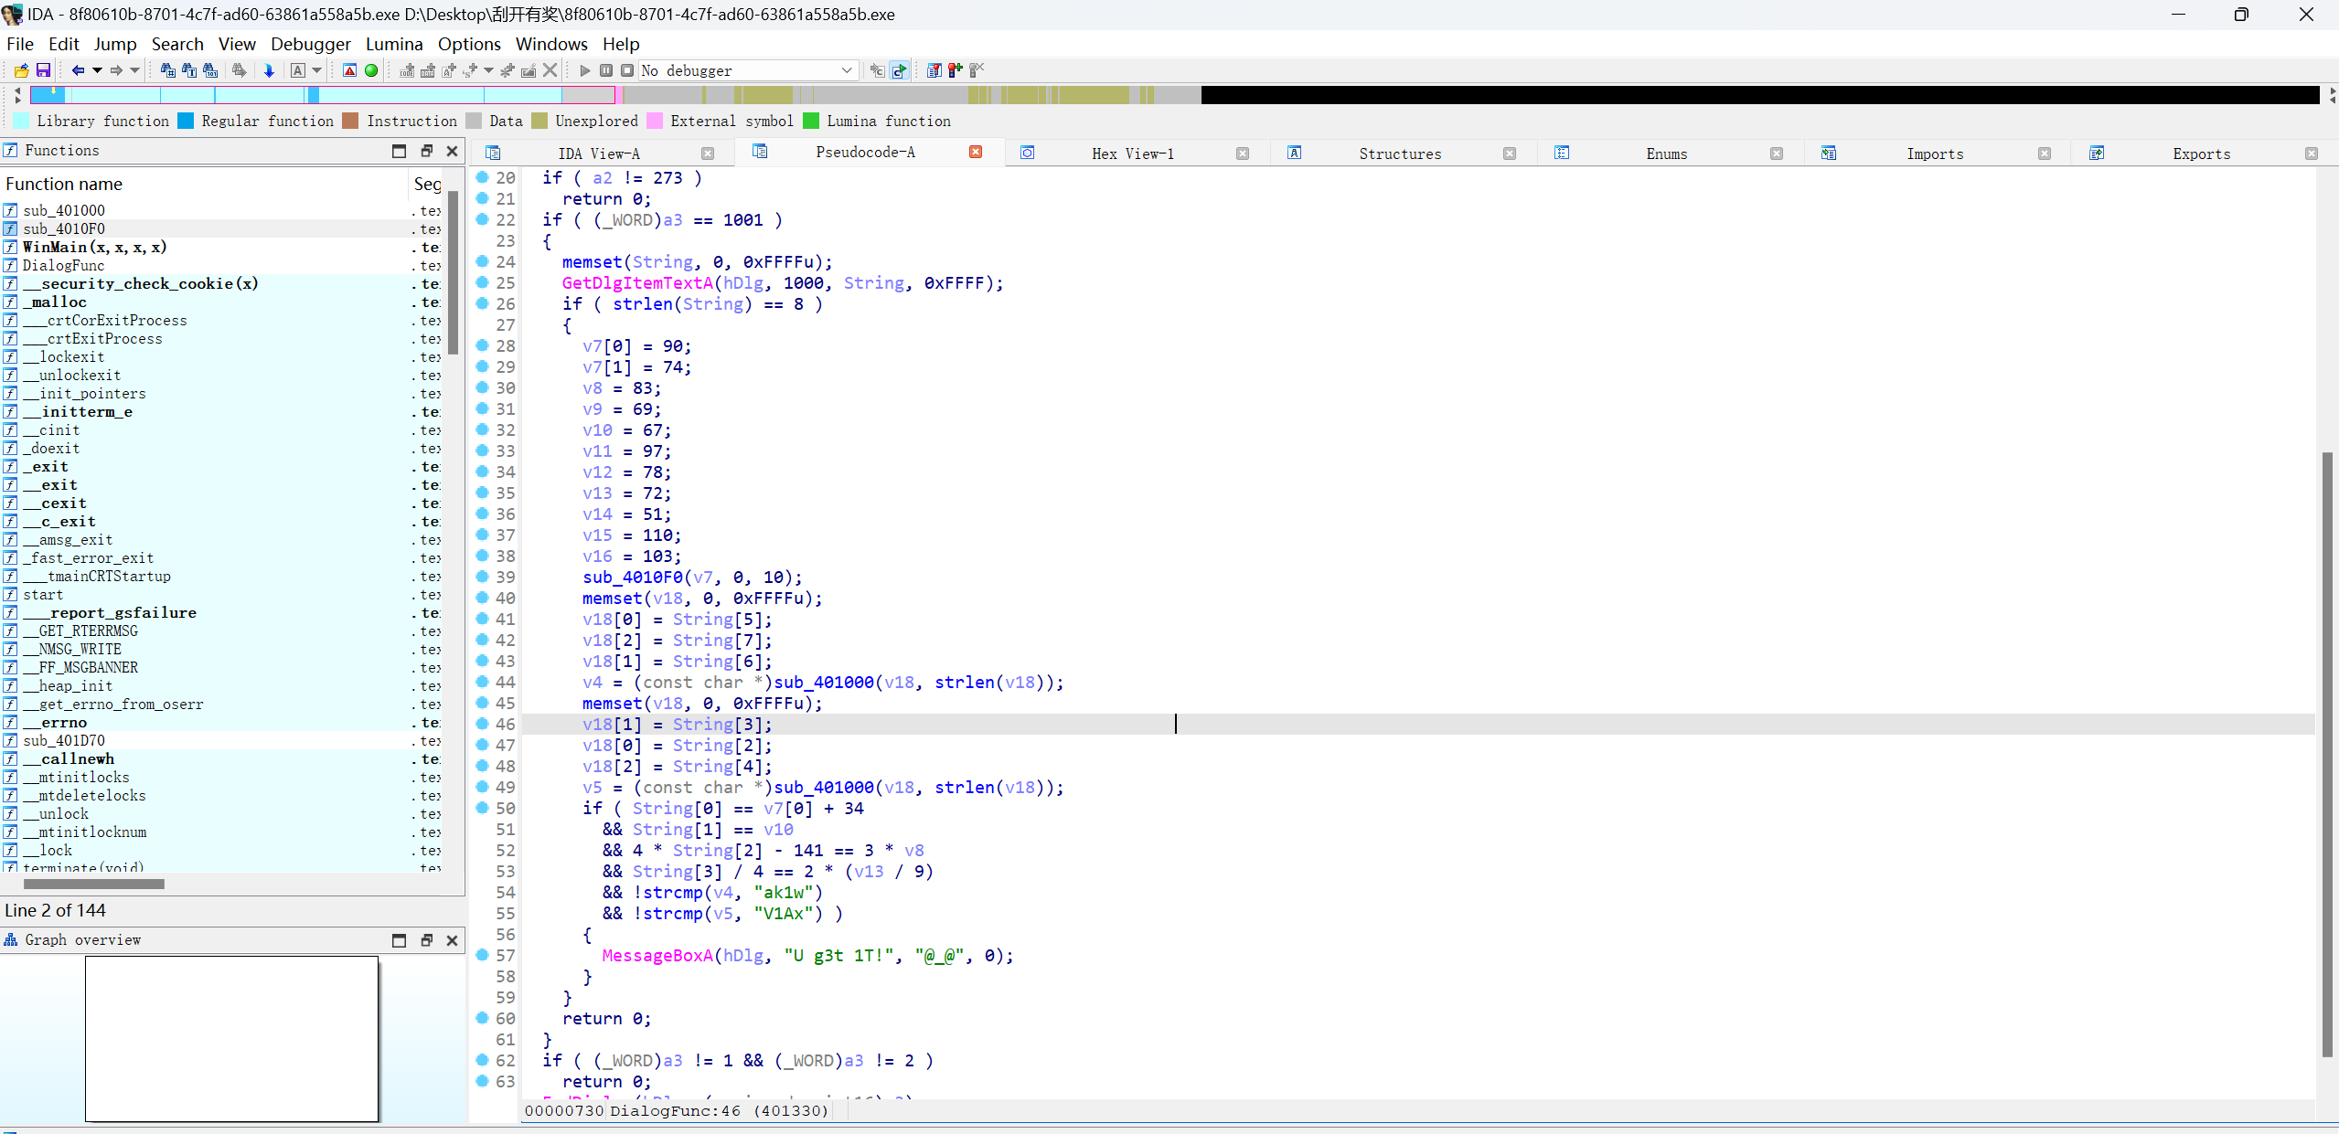Open the Lumina menu
This screenshot has width=2339, height=1134.
394,44
